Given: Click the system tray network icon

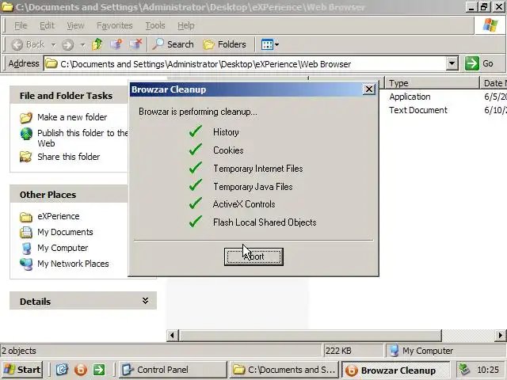Looking at the screenshot, I should click(x=465, y=370).
